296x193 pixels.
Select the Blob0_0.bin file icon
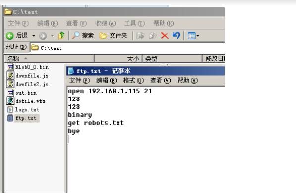pos(10,67)
